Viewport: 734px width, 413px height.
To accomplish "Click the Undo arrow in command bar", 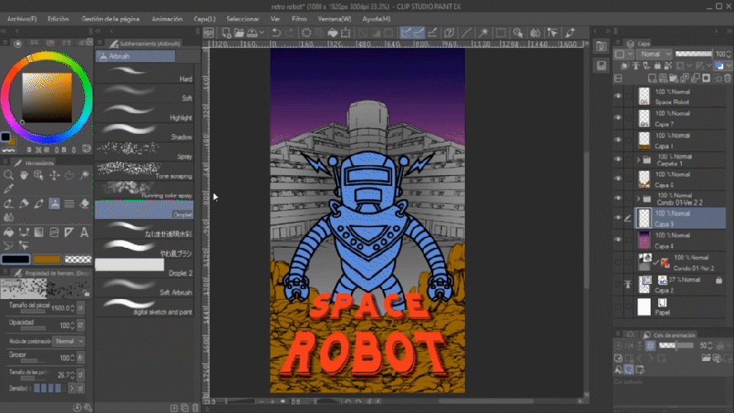I will point(277,33).
